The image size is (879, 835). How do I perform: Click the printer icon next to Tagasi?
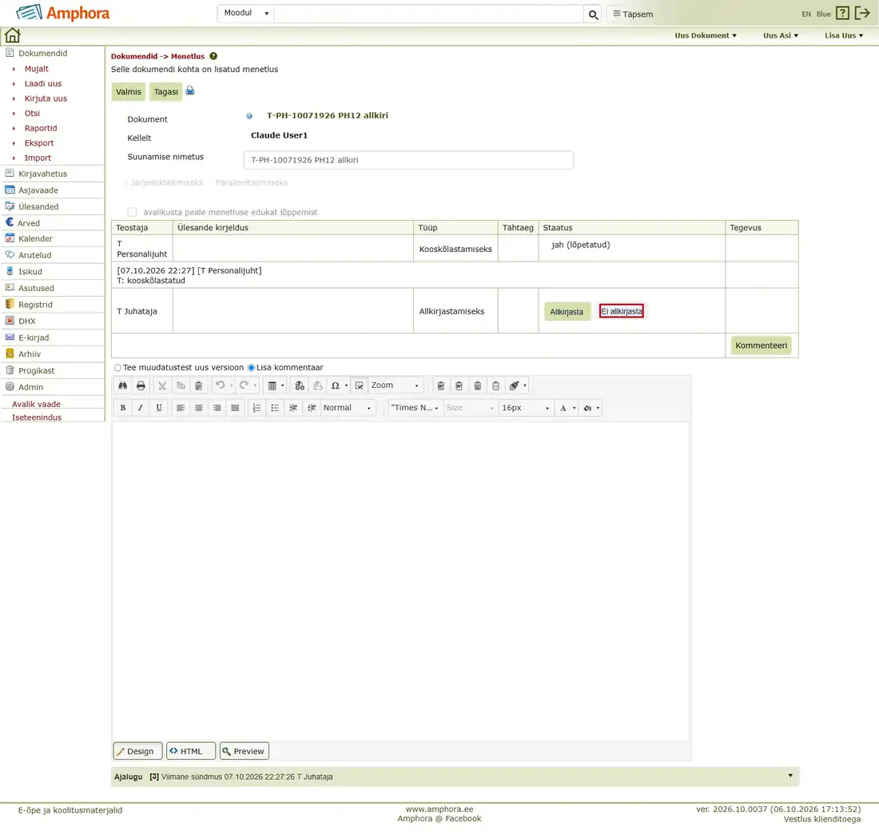(190, 91)
